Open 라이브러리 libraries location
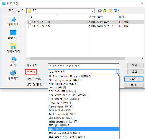Screen dimensions: 145x139 (x=13, y=48)
